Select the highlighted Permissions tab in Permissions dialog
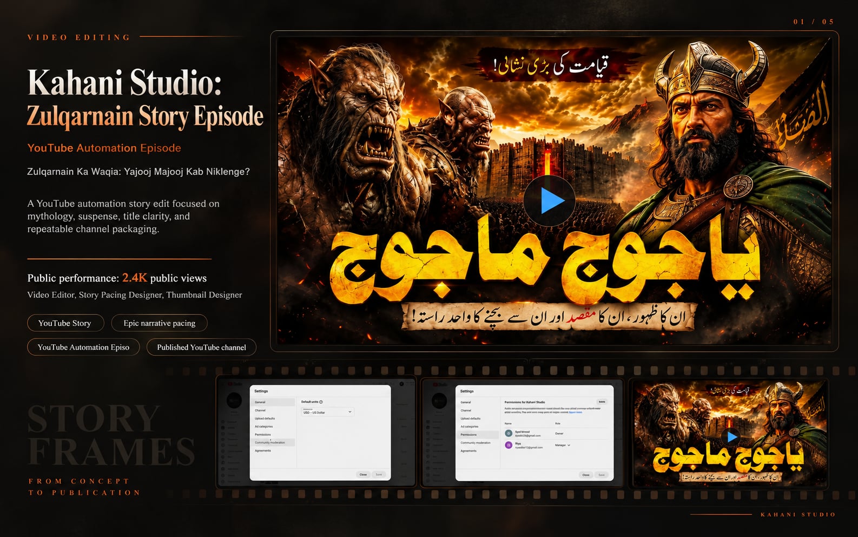This screenshot has height=537, width=858. 478,435
